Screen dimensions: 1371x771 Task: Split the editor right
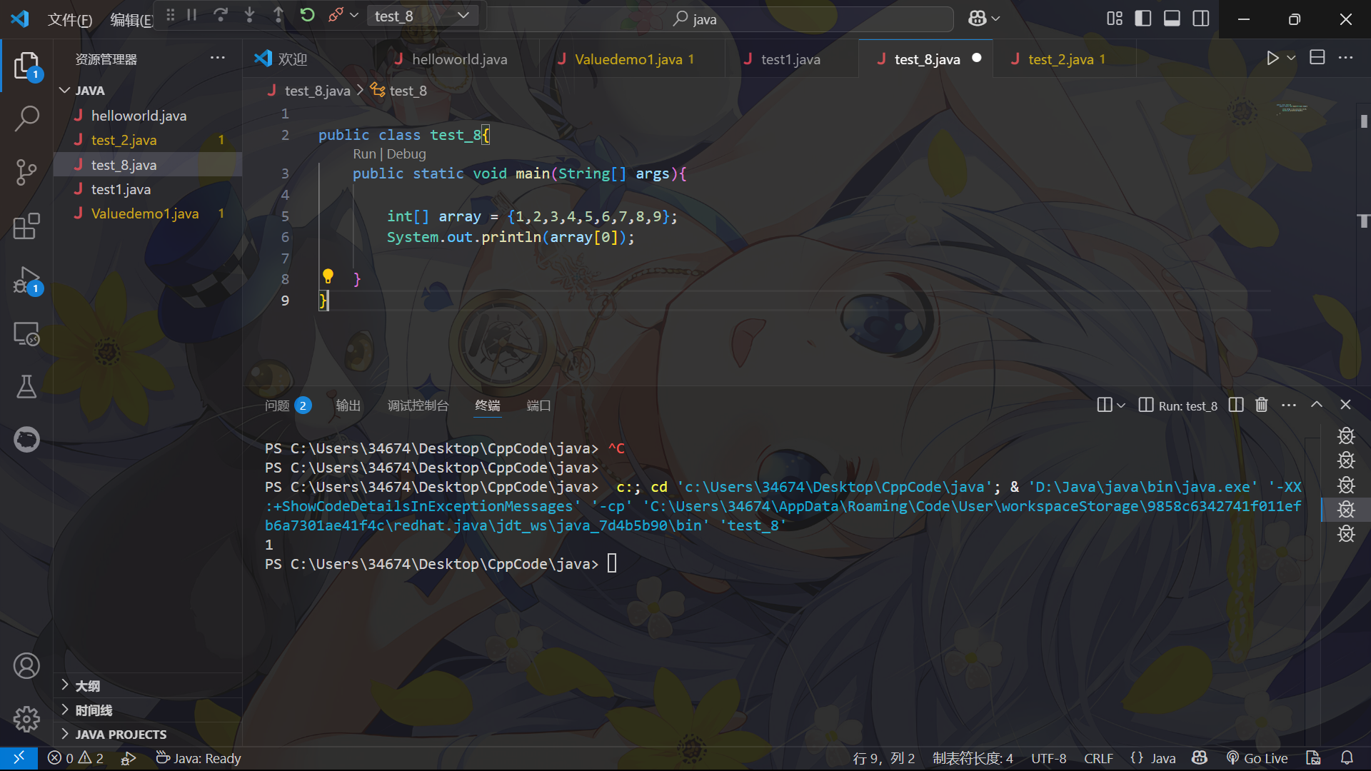tap(1317, 58)
